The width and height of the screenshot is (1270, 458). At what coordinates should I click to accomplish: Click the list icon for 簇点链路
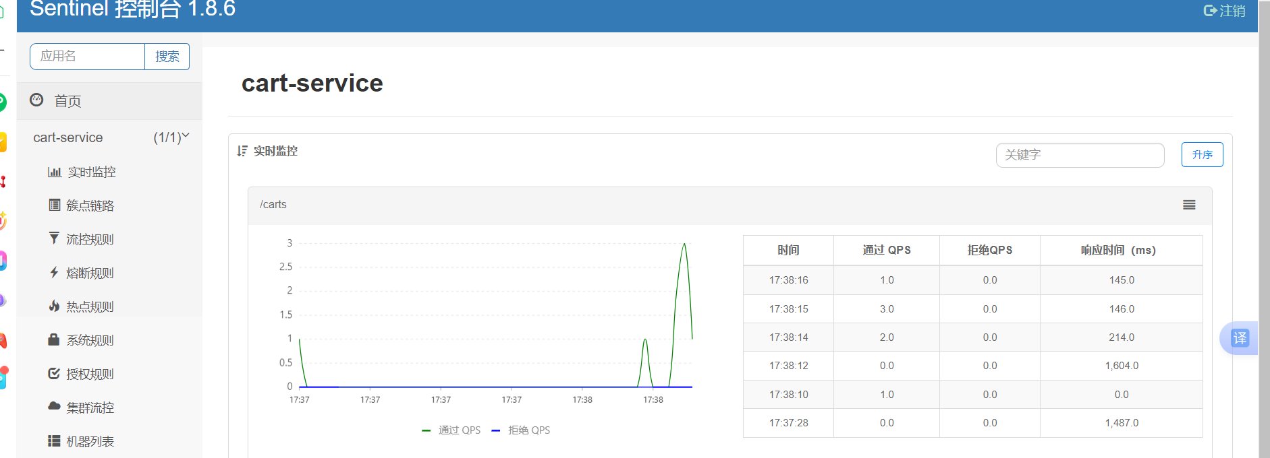(55, 205)
